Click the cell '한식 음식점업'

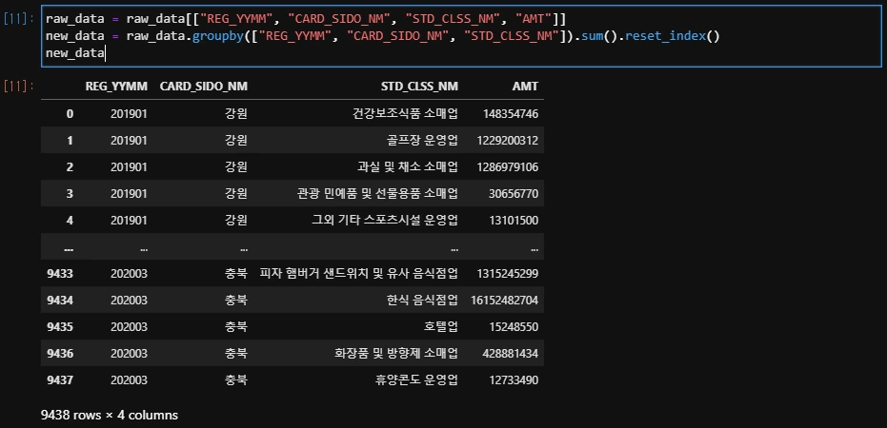coord(422,301)
